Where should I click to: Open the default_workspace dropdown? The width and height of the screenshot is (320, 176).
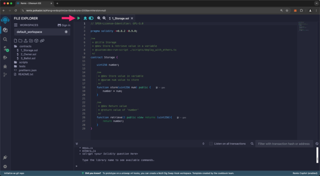click(42, 32)
